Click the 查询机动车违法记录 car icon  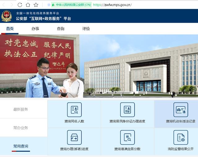pyautogui.click(x=181, y=110)
